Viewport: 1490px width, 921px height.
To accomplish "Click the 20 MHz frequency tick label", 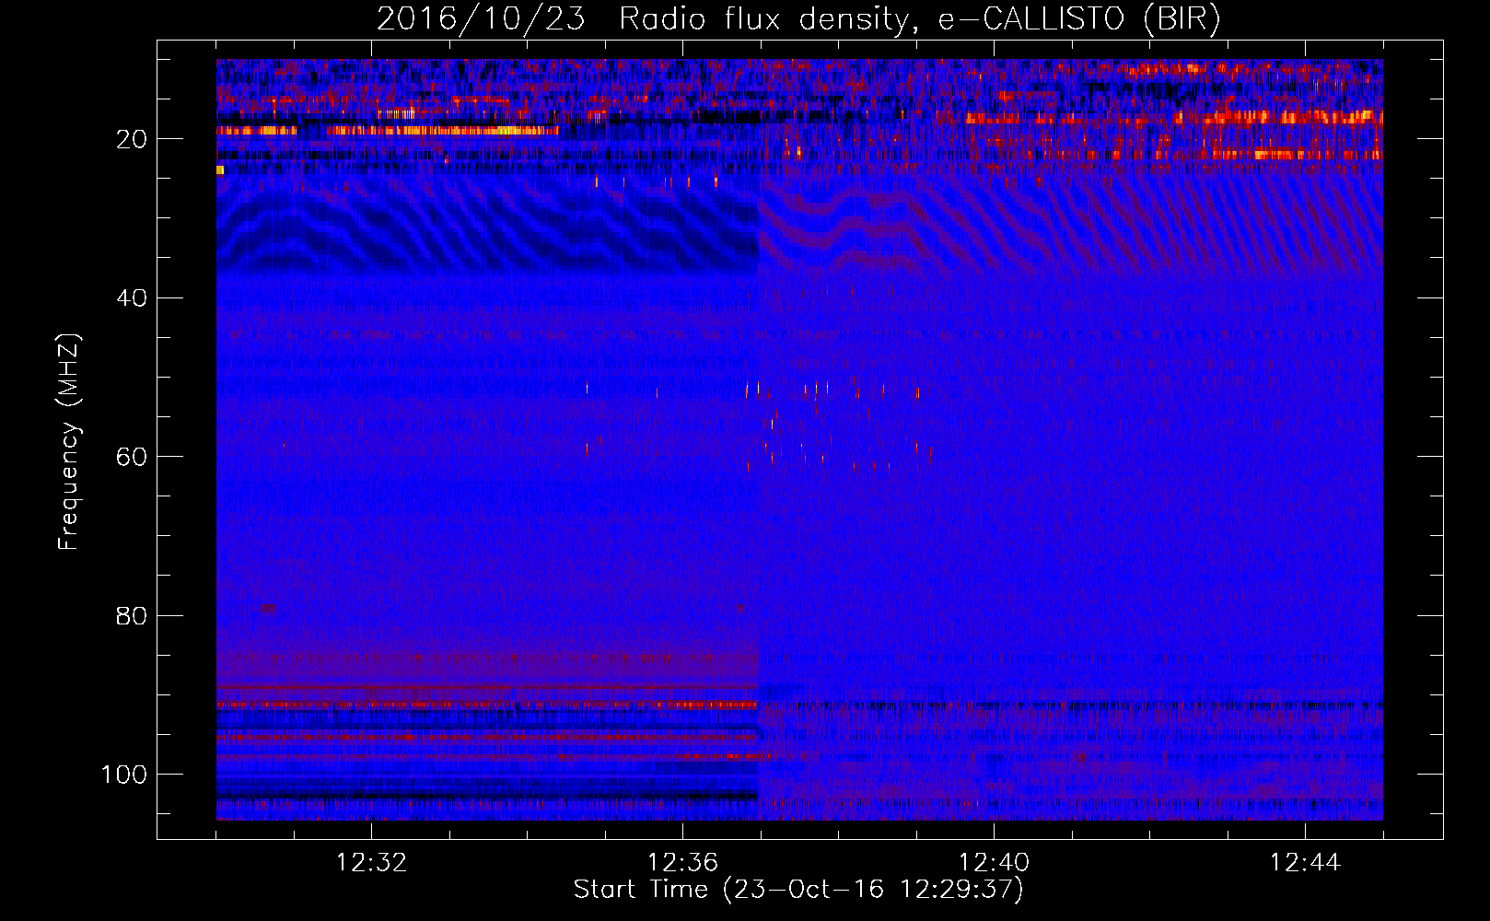I will pyautogui.click(x=132, y=139).
